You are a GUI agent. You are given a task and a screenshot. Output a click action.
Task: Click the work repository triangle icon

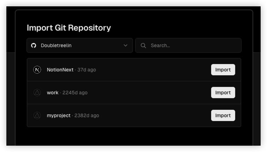[37, 93]
